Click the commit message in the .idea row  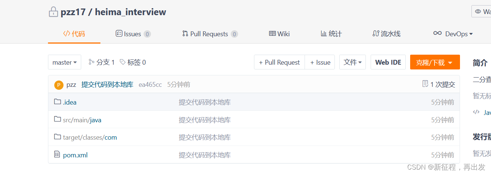205,102
